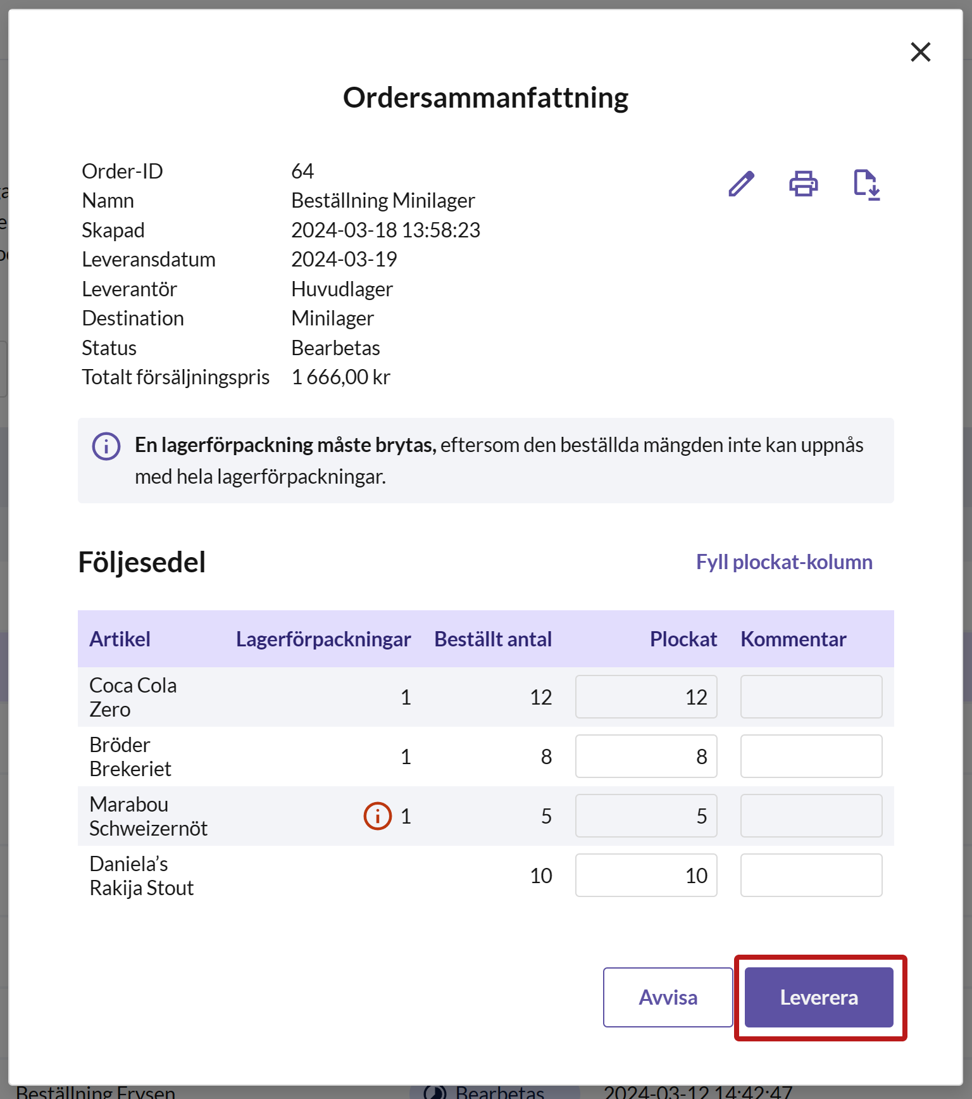The height and width of the screenshot is (1099, 972).
Task: Click the red info icon for Marabou Schweizernöt
Action: pos(378,816)
